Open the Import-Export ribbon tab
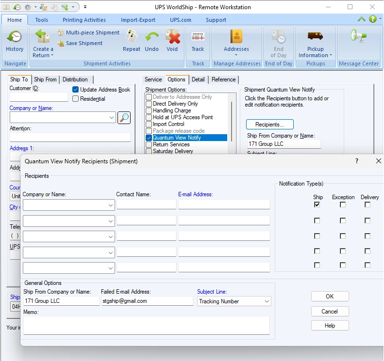Image resolution: width=384 pixels, height=361 pixels. tap(138, 20)
